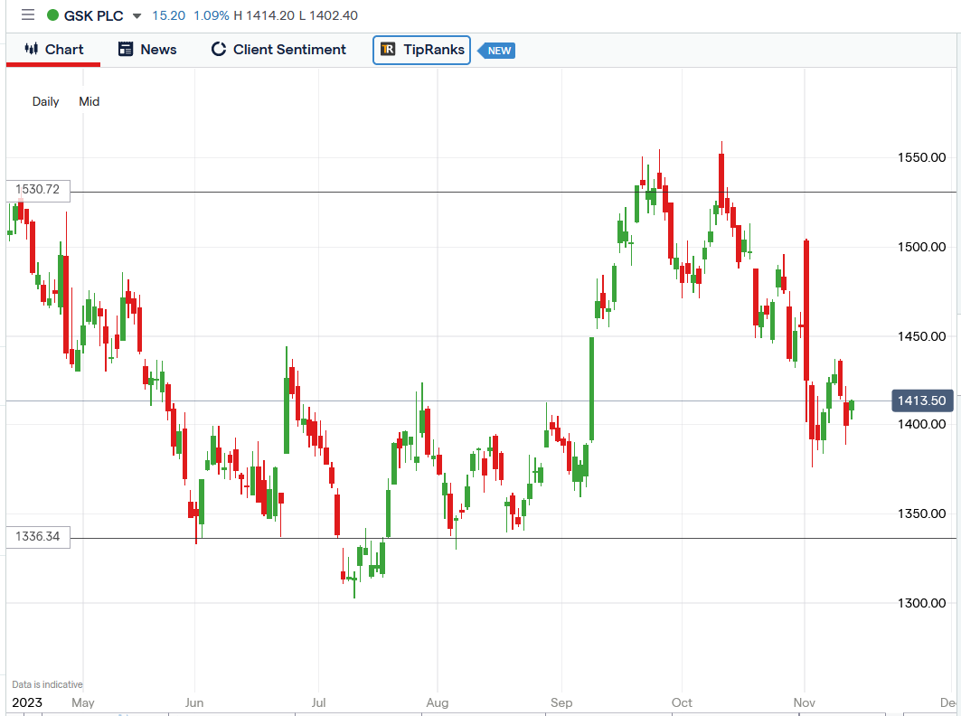Expand the GSK PLC instrument dropdown arrow
The height and width of the screenshot is (716, 961).
click(137, 16)
